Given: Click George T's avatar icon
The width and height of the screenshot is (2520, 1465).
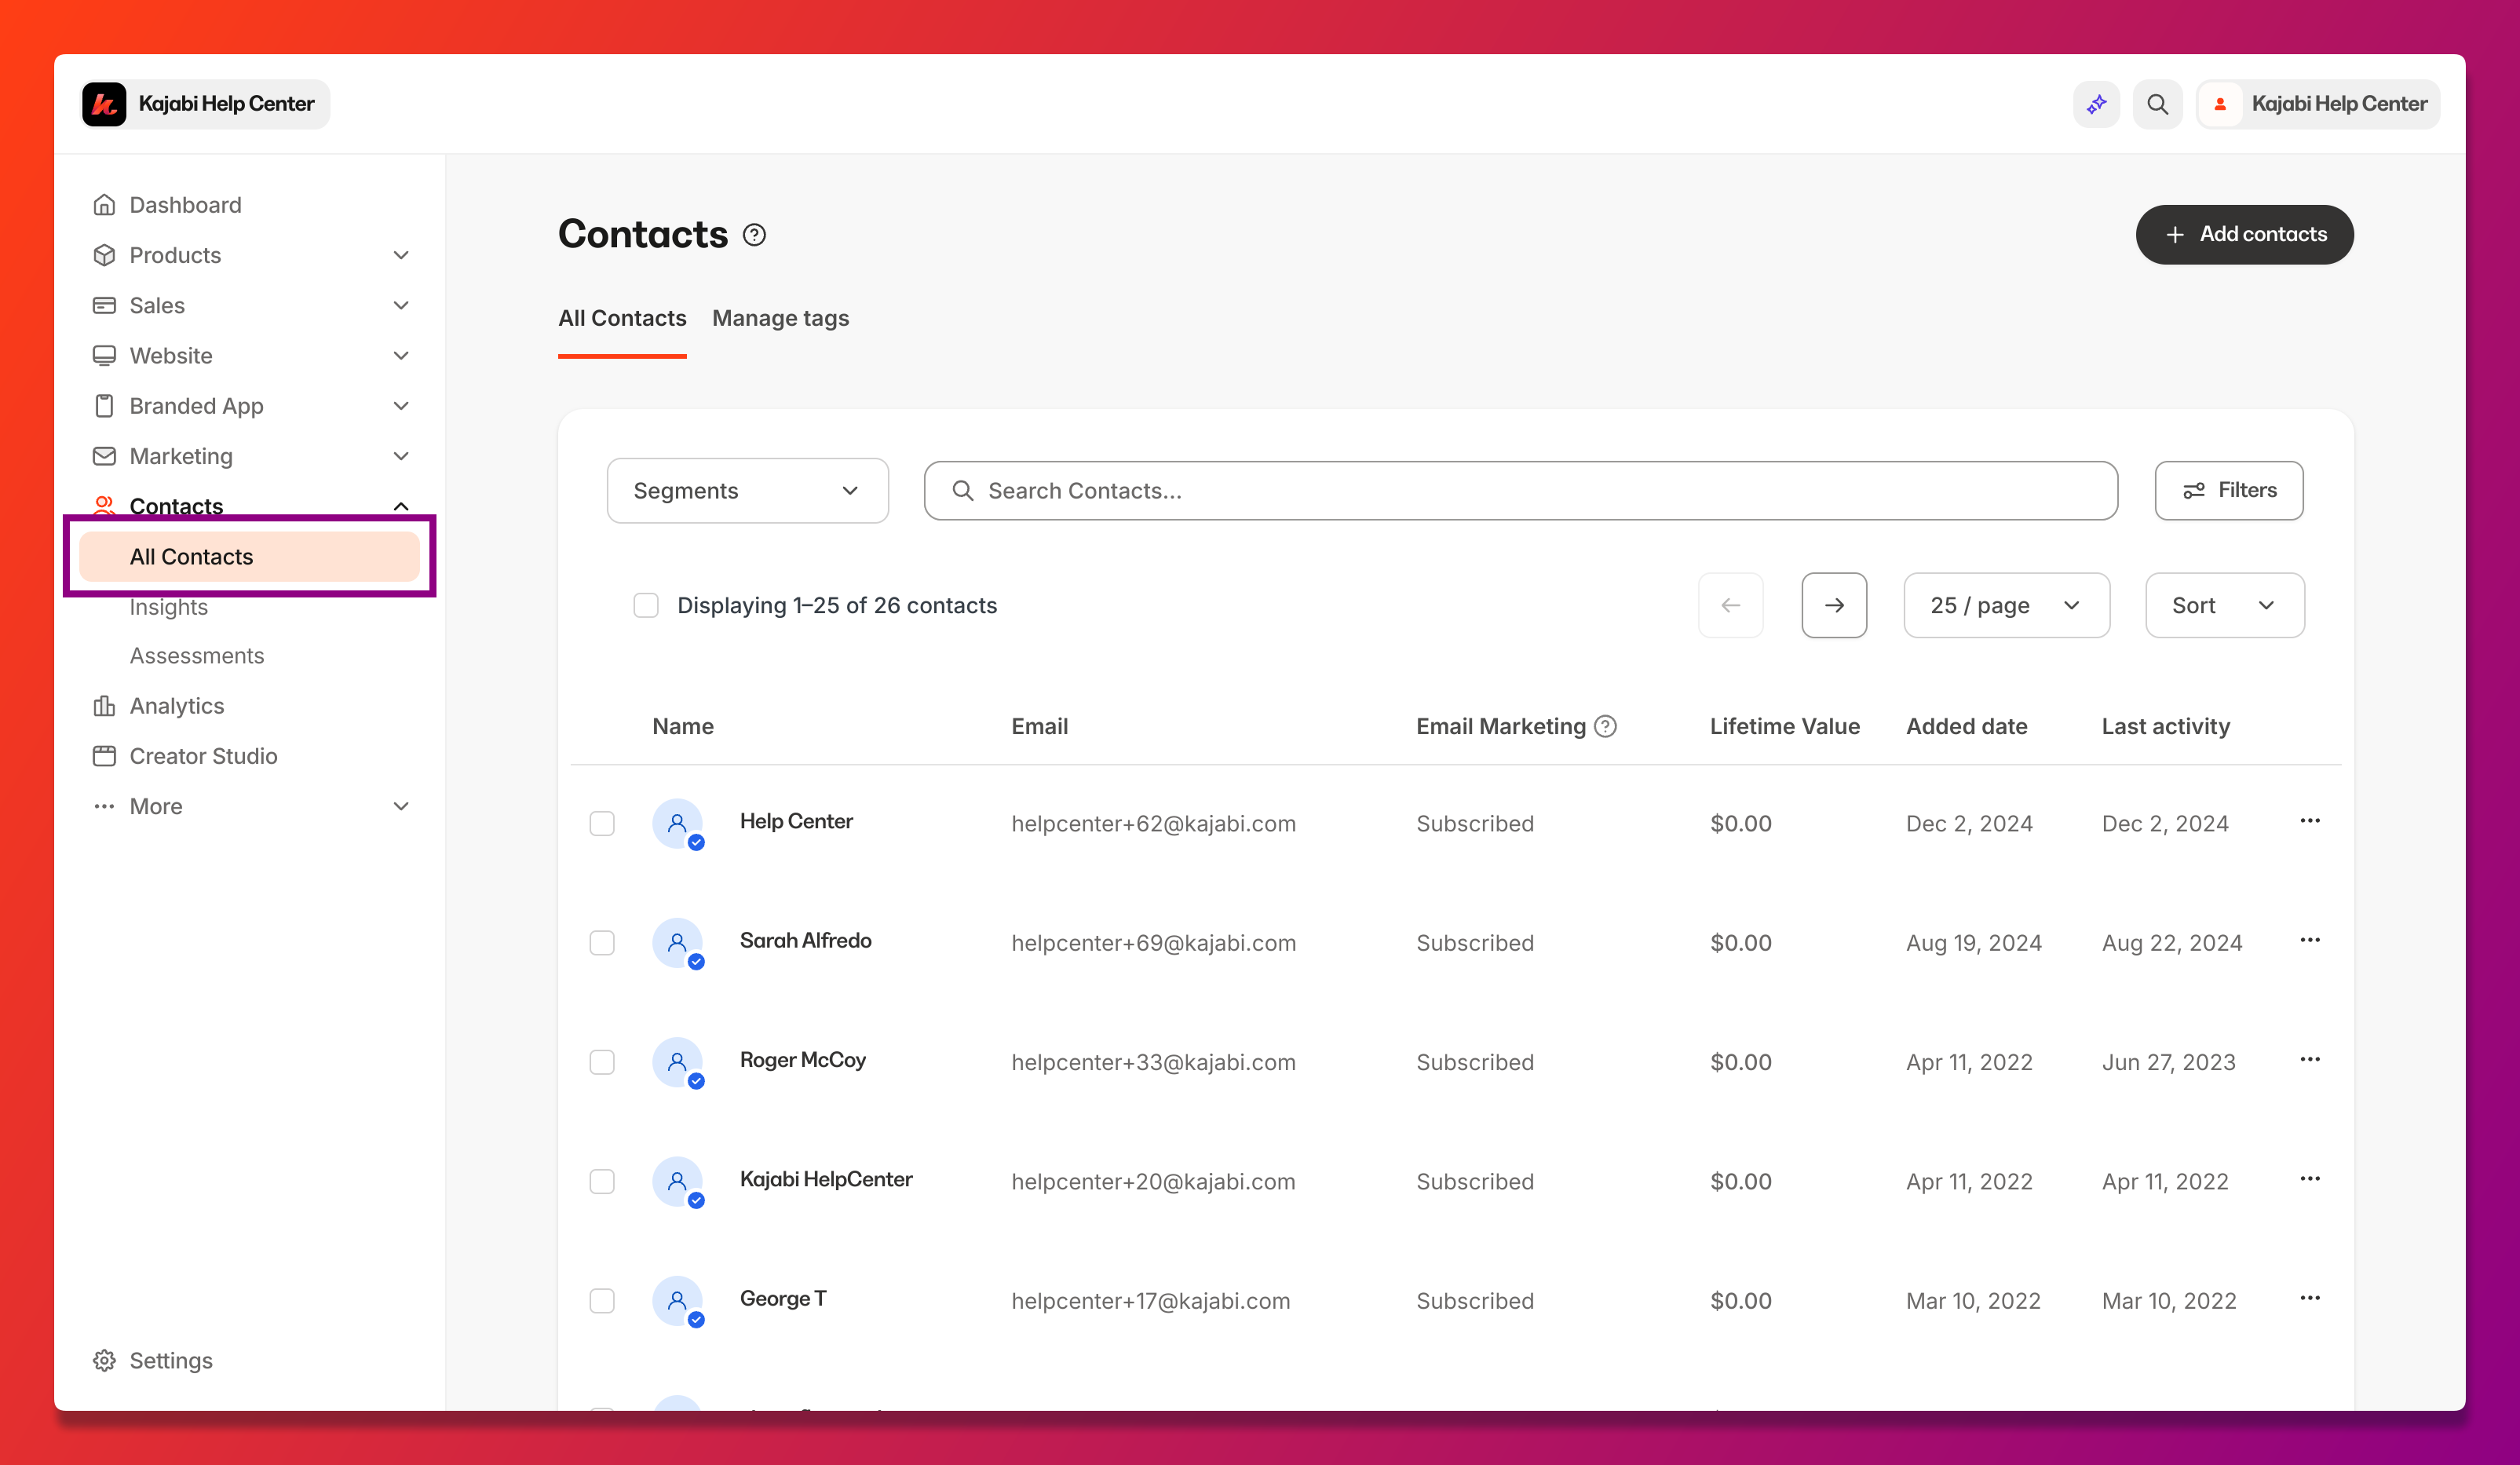Looking at the screenshot, I should pos(678,1301).
